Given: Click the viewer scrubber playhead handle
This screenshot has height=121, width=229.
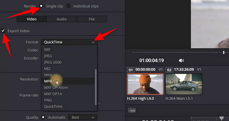Looking at the screenshot, I should click(x=223, y=52).
